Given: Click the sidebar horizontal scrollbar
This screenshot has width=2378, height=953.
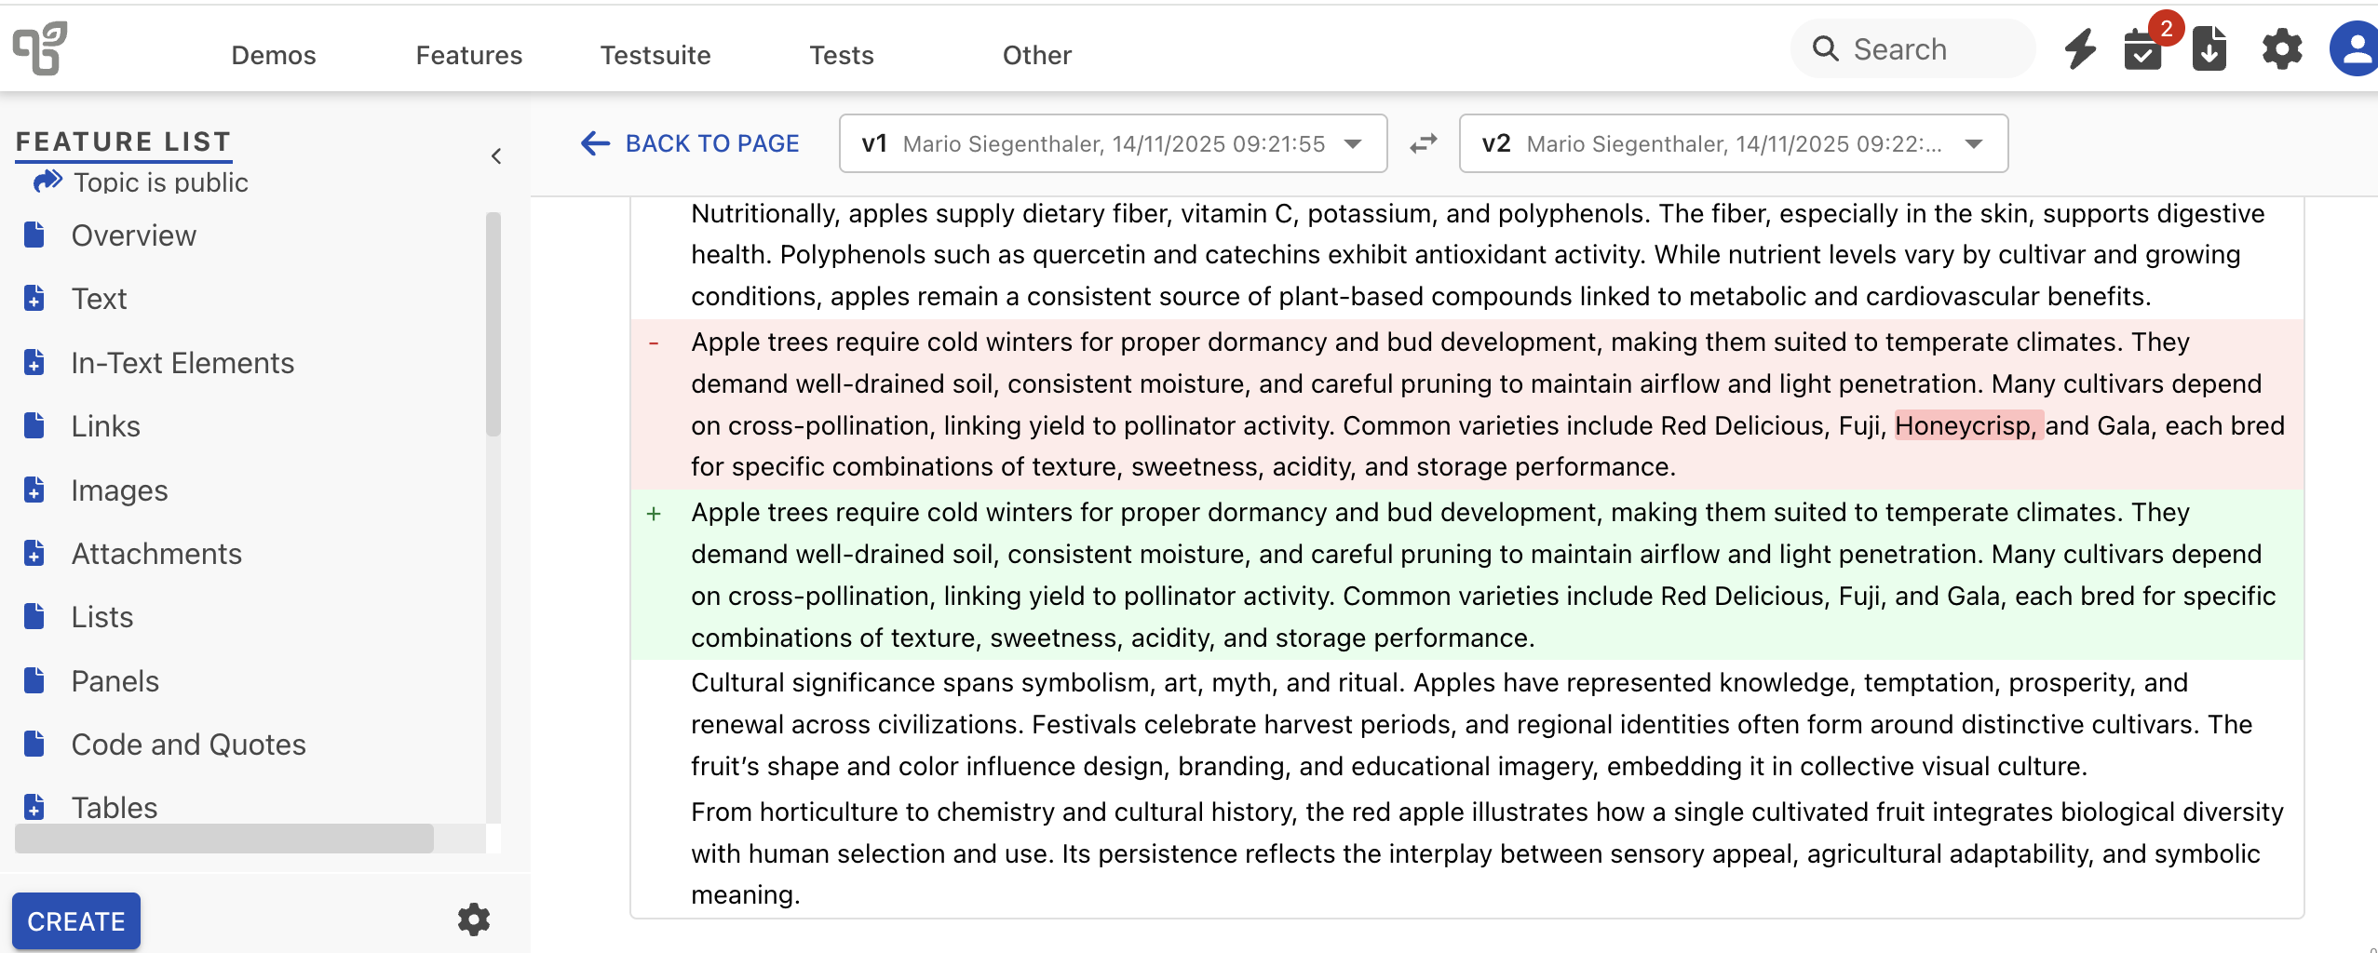Looking at the screenshot, I should 224,838.
